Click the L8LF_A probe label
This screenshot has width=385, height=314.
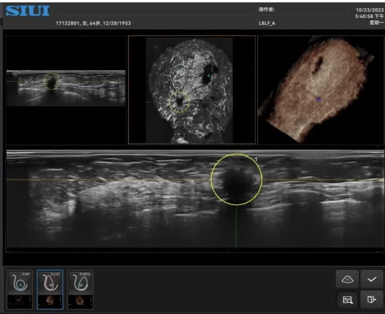click(267, 23)
